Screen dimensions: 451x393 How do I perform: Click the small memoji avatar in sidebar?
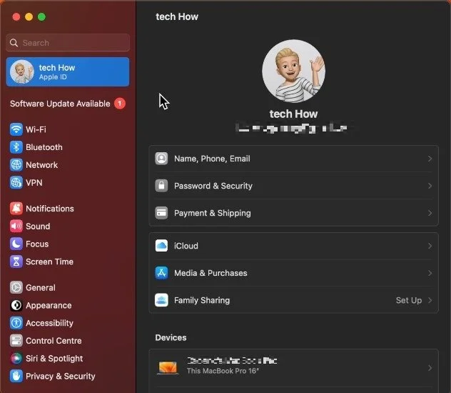point(22,71)
